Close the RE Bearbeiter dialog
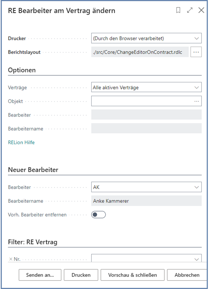 pyautogui.click(x=201, y=10)
